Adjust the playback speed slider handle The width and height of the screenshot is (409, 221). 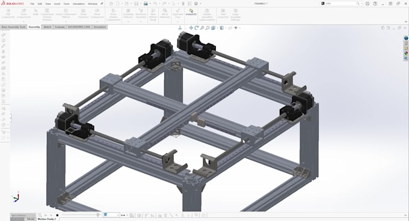point(98,215)
